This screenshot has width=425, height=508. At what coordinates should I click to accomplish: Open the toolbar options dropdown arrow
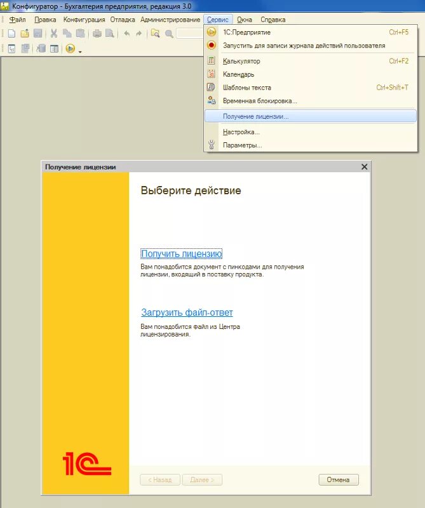80,51
